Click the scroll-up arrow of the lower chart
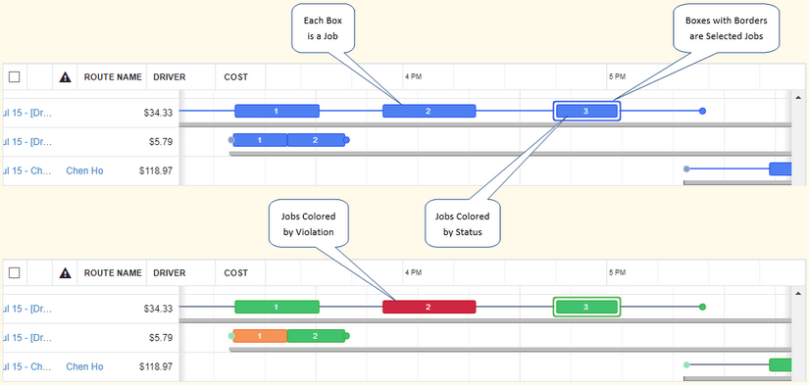Viewport: 809px width, 385px height. point(798,293)
